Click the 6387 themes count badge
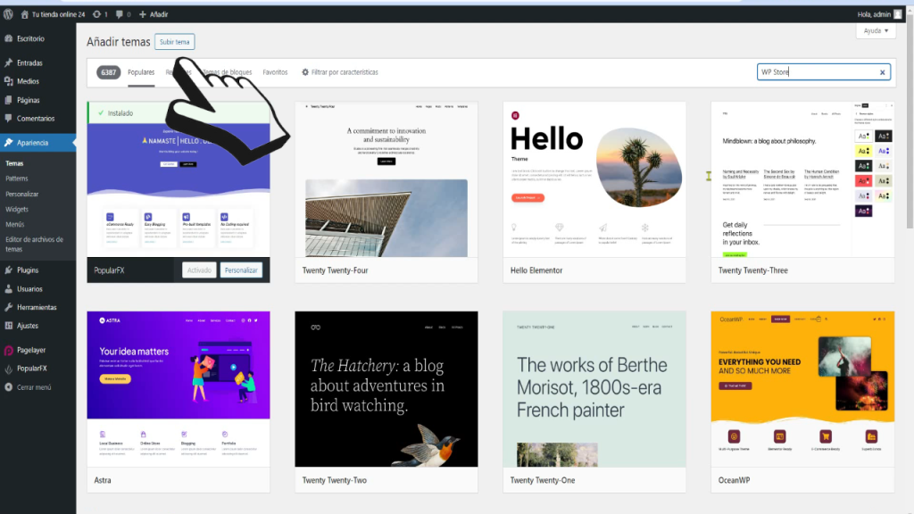The width and height of the screenshot is (914, 514). point(108,72)
